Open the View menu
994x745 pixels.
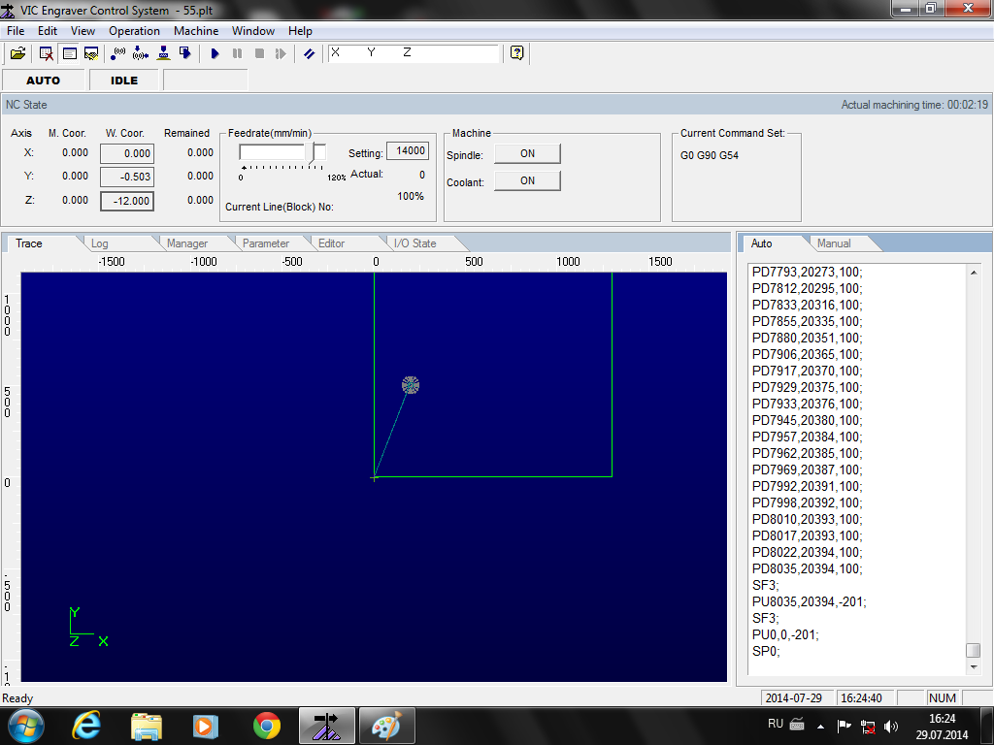pyautogui.click(x=83, y=30)
